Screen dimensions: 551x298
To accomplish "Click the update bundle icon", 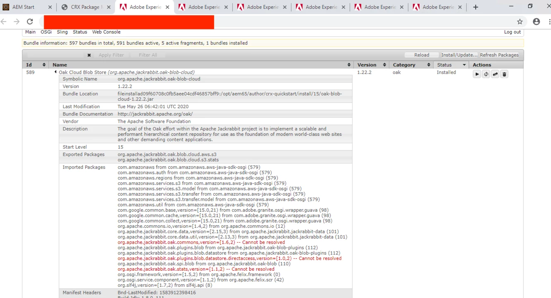I will [495, 74].
